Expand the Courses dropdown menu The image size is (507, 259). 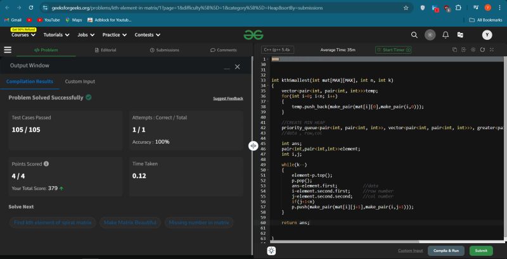point(23,35)
